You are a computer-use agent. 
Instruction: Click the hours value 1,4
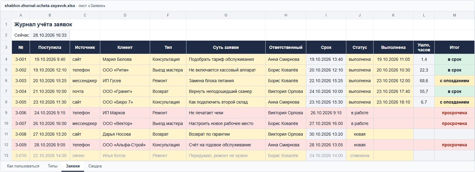[x=424, y=59]
